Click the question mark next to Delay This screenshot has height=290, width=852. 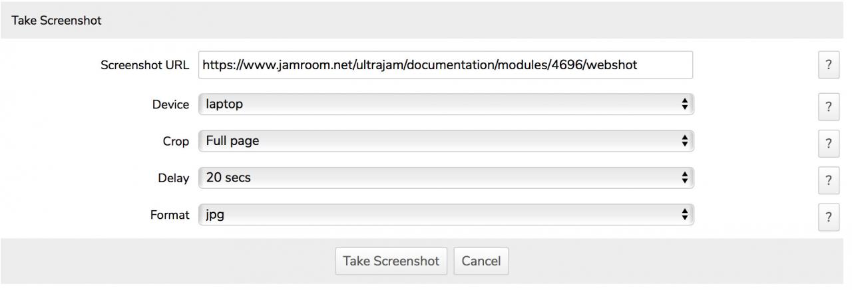pos(828,180)
